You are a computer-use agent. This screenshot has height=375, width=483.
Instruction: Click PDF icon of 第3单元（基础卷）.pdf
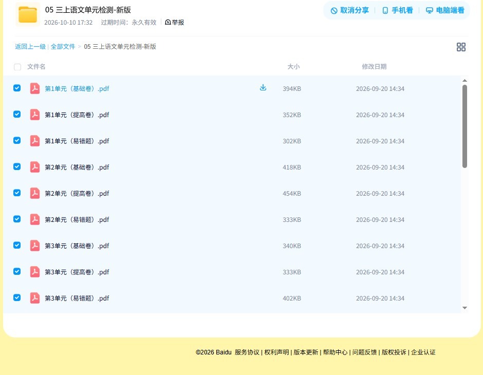(x=35, y=246)
